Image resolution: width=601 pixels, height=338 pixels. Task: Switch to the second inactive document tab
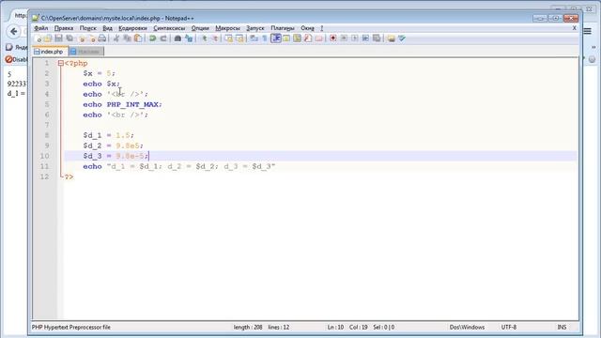(x=85, y=52)
